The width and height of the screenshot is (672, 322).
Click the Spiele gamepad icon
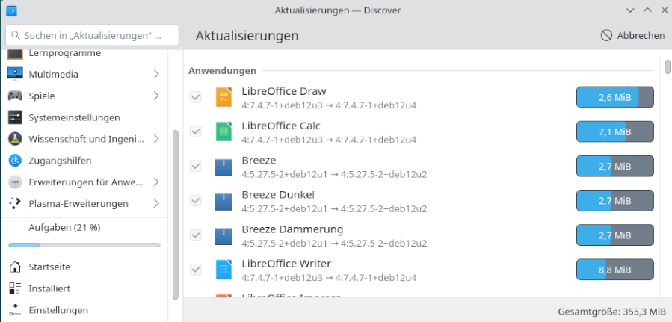pos(15,96)
